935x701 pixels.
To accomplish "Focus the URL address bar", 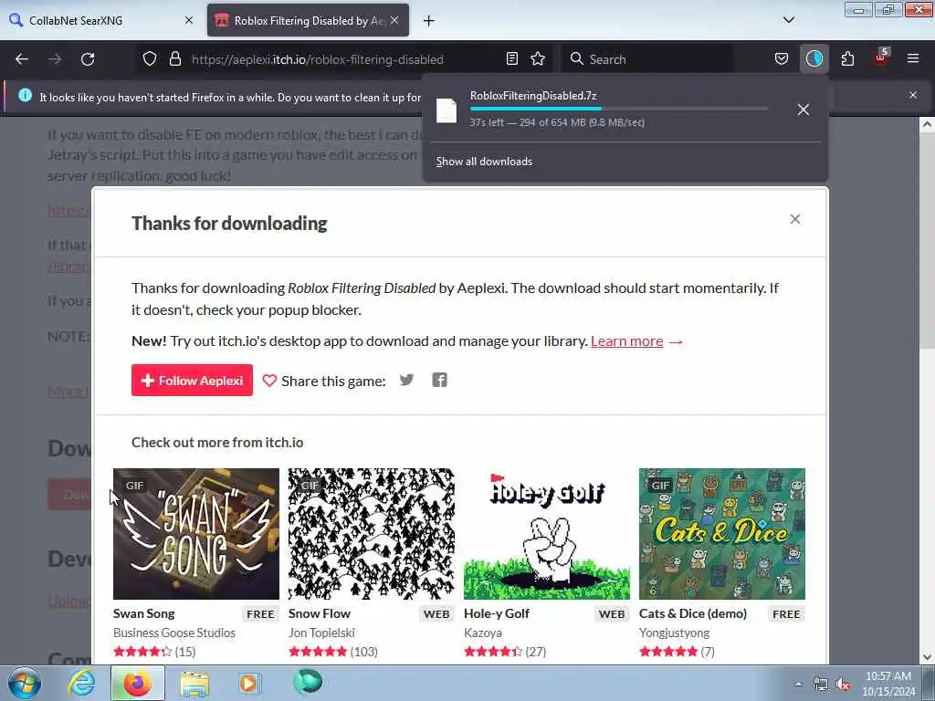I will click(343, 59).
